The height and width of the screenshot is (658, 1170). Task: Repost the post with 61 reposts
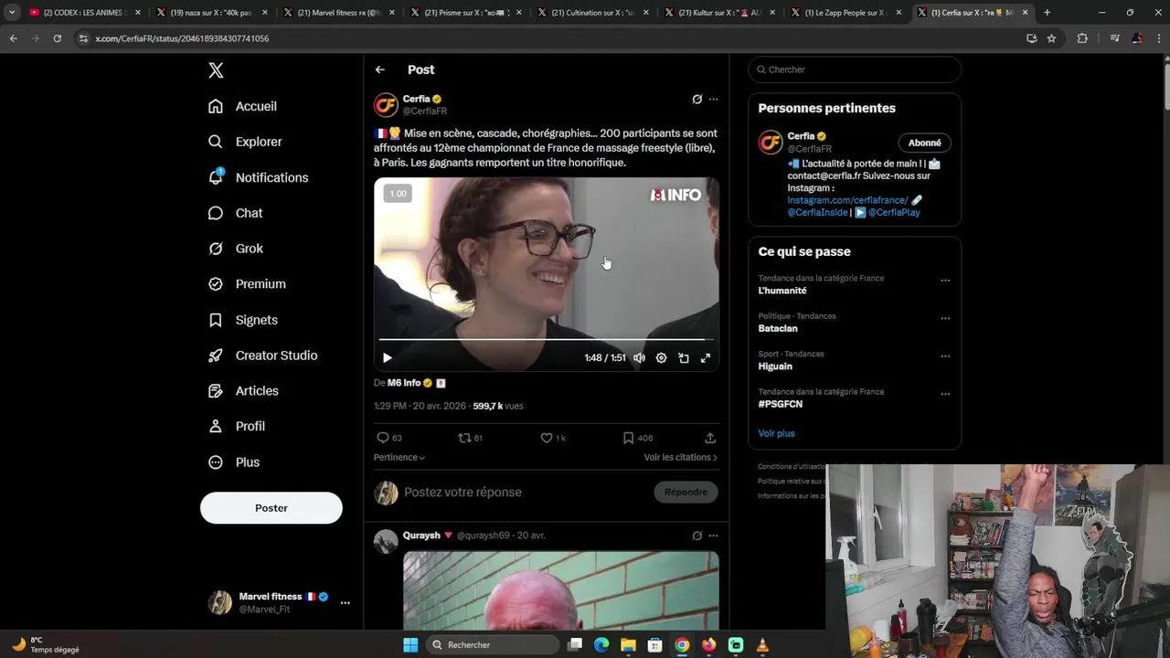pos(470,438)
